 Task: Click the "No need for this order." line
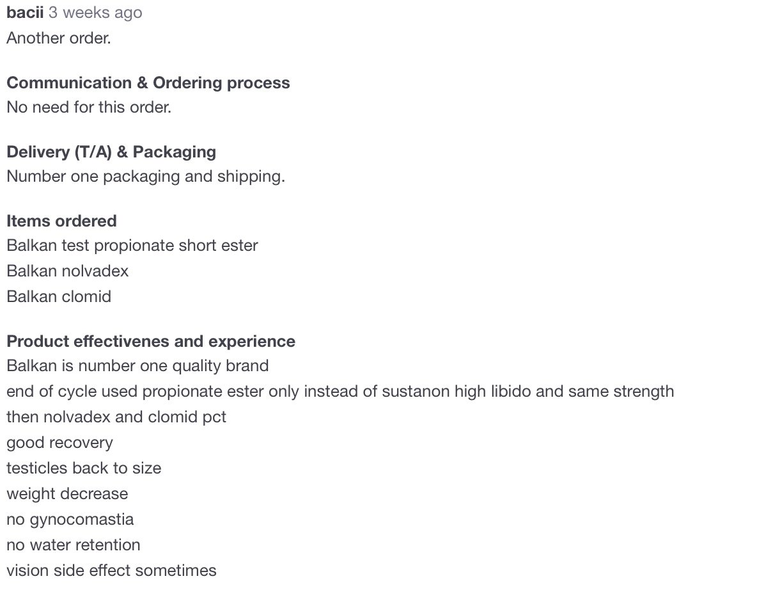tap(89, 108)
